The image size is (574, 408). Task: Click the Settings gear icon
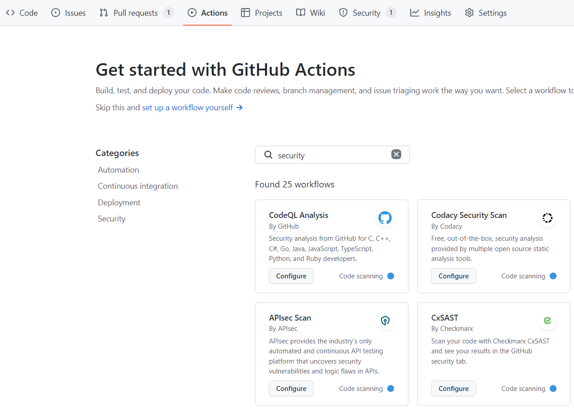point(469,13)
